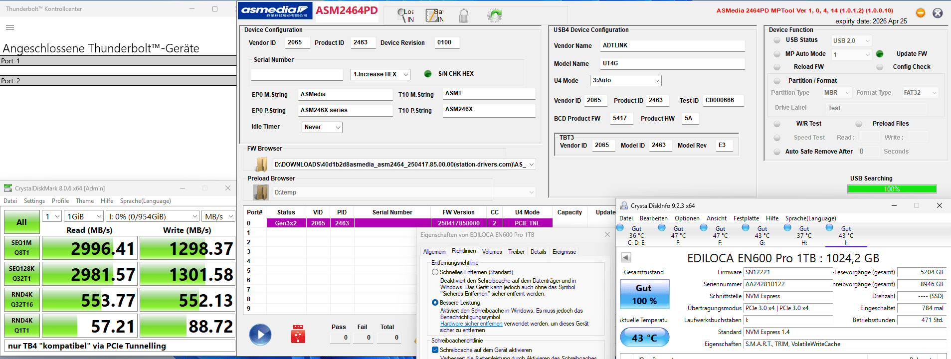Click the Model Name UT4G field
The height and width of the screenshot is (359, 951).
(x=672, y=63)
